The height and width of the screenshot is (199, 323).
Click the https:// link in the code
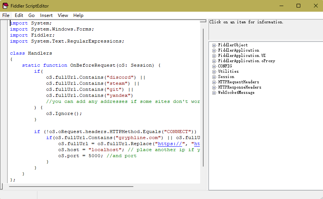(x=168, y=144)
